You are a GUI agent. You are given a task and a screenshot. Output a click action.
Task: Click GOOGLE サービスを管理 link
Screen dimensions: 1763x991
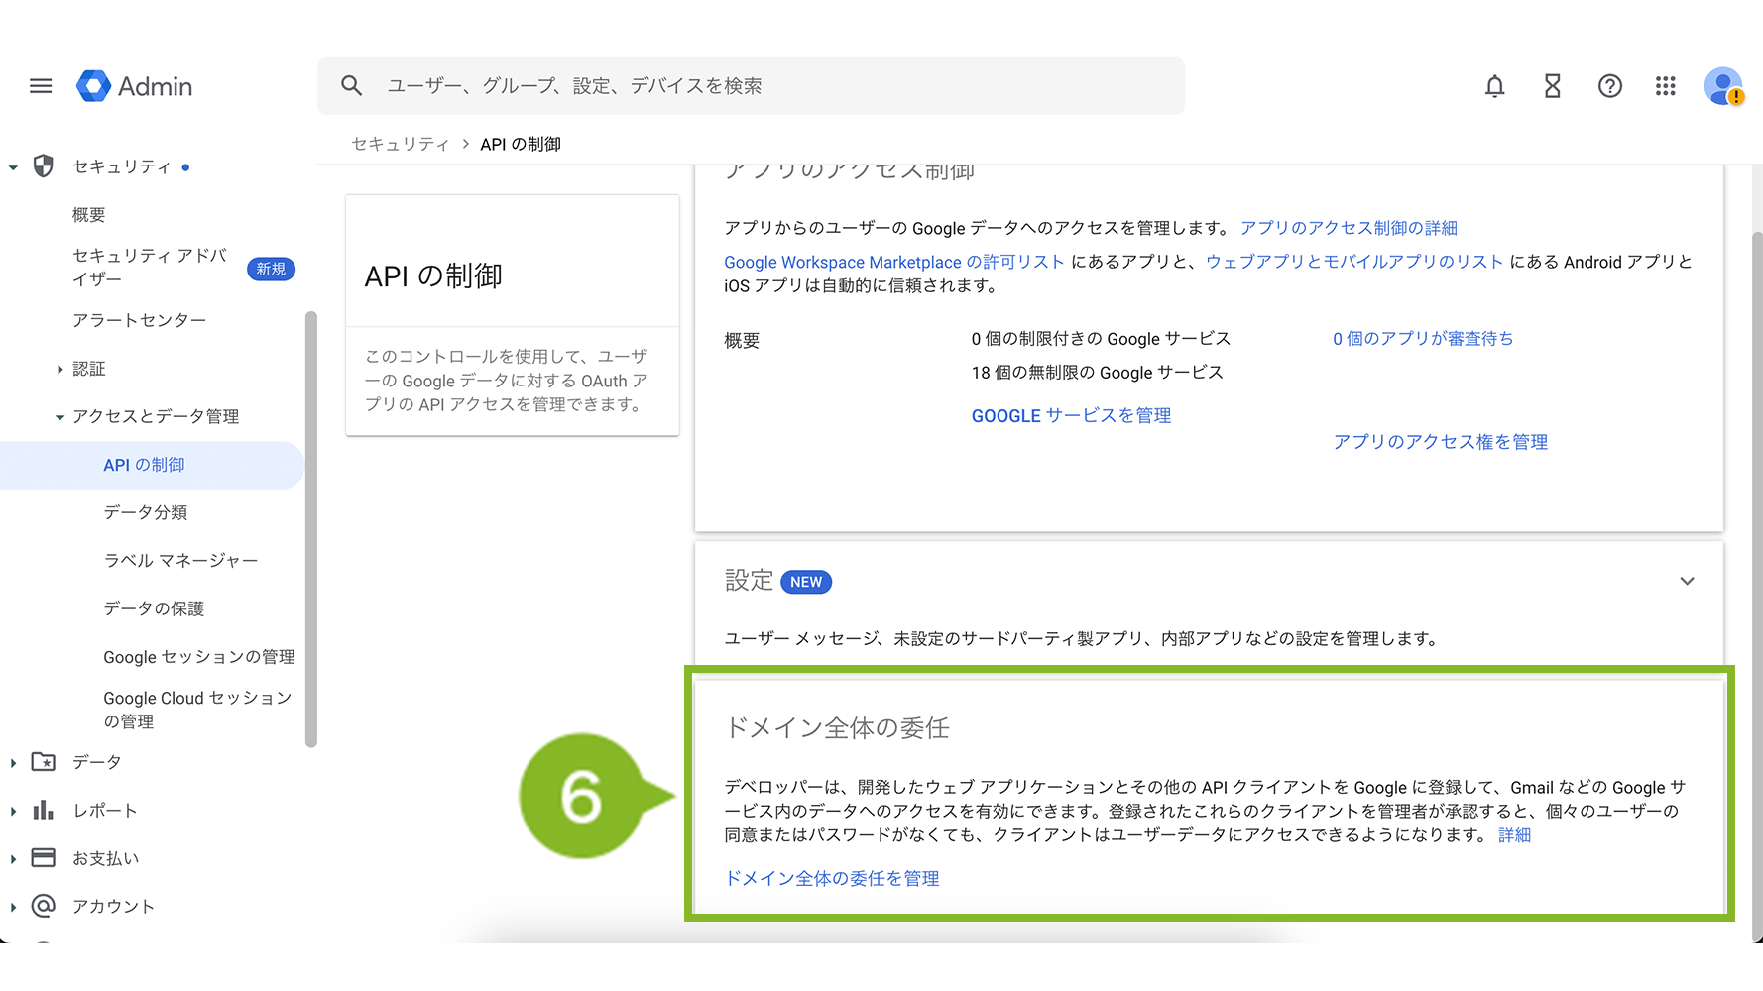(x=1071, y=416)
